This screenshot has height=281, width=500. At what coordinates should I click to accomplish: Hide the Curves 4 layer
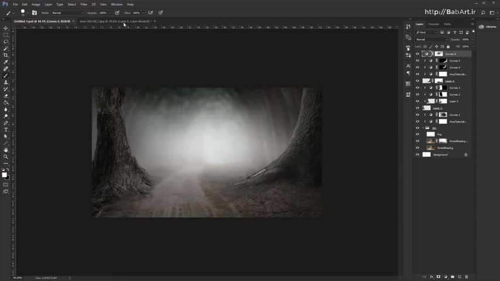pyautogui.click(x=417, y=67)
